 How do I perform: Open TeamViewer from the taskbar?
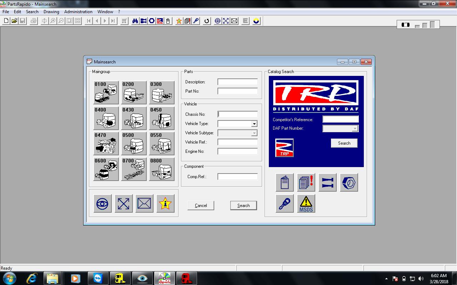[97, 278]
